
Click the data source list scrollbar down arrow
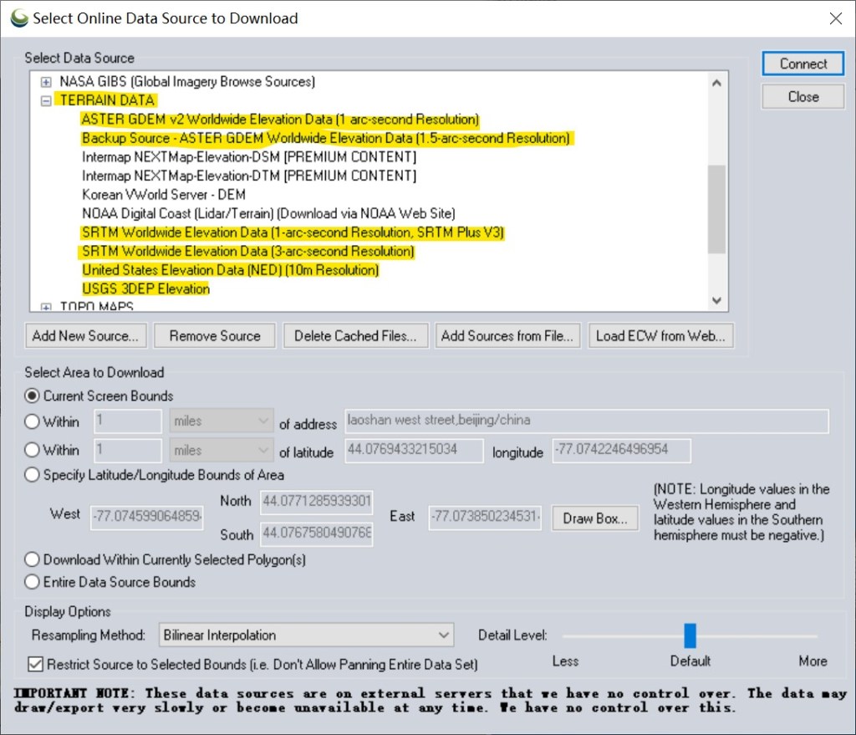pyautogui.click(x=716, y=300)
